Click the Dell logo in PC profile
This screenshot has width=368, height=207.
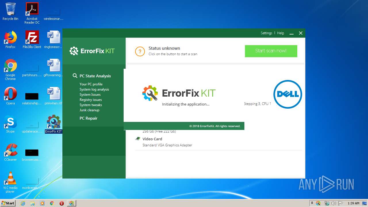coord(287,94)
